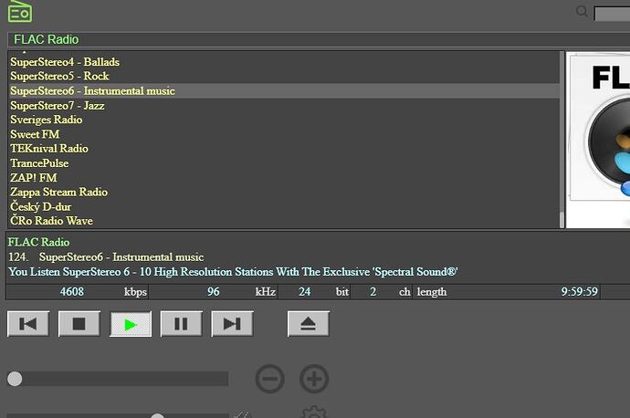
Task: Select Zappa Stream Radio station
Action: click(284, 192)
